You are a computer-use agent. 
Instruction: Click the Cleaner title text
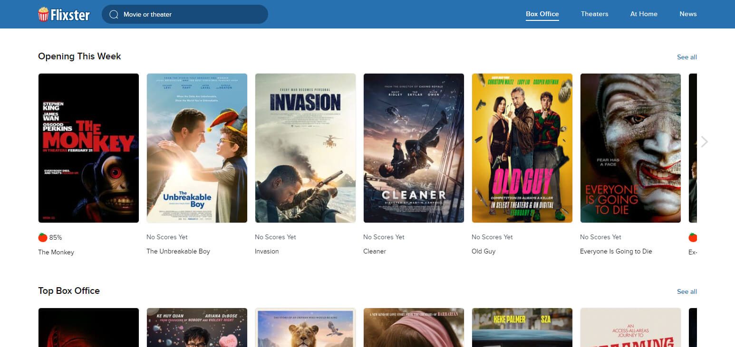[x=375, y=251]
